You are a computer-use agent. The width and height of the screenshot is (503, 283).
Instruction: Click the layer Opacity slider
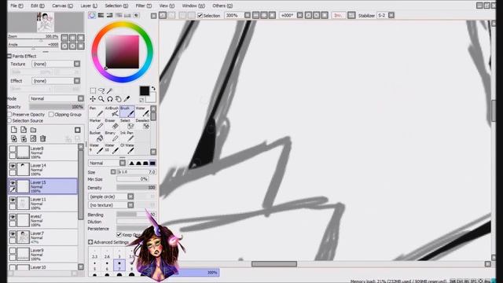tap(57, 107)
